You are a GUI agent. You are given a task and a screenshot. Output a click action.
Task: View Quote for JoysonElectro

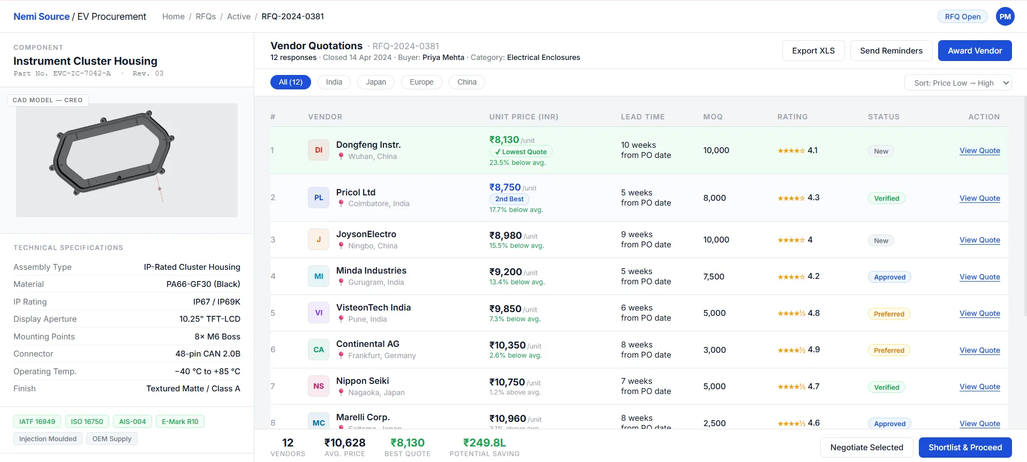click(x=979, y=240)
